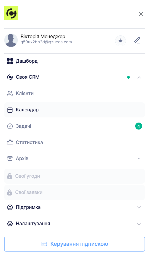Select the Календар calendar icon
147x253 pixels.
pos(10,110)
